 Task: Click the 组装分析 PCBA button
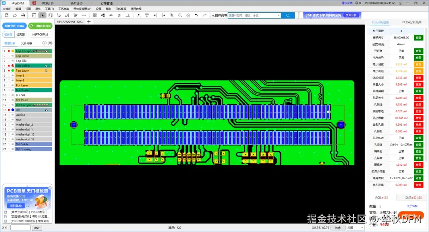tap(15, 26)
